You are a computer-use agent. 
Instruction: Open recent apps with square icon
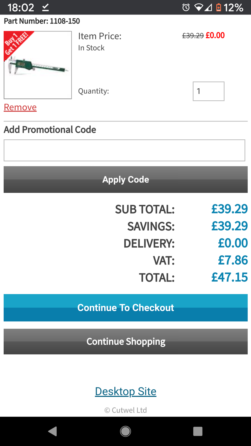[198, 431]
